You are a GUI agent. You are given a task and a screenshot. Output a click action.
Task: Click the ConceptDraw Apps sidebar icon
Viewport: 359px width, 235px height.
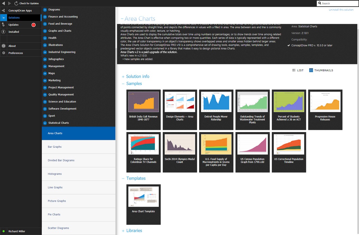click(x=3, y=11)
